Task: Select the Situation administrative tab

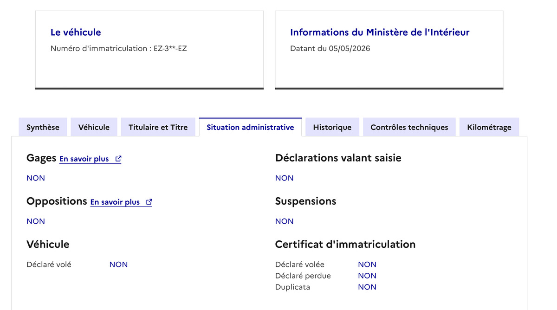Action: point(250,127)
